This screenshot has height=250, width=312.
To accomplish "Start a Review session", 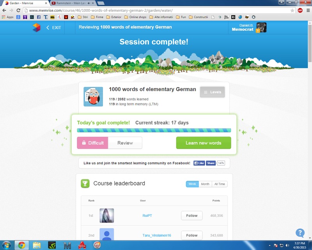I will pos(125,143).
